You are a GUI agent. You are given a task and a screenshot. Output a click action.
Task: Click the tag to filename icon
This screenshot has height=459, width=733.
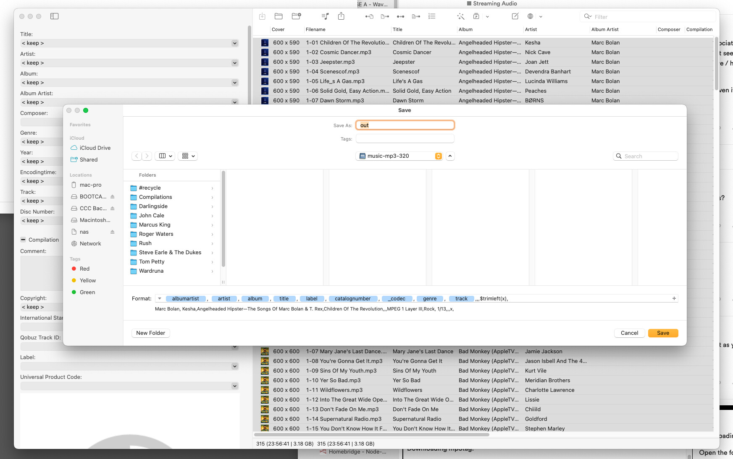click(369, 16)
